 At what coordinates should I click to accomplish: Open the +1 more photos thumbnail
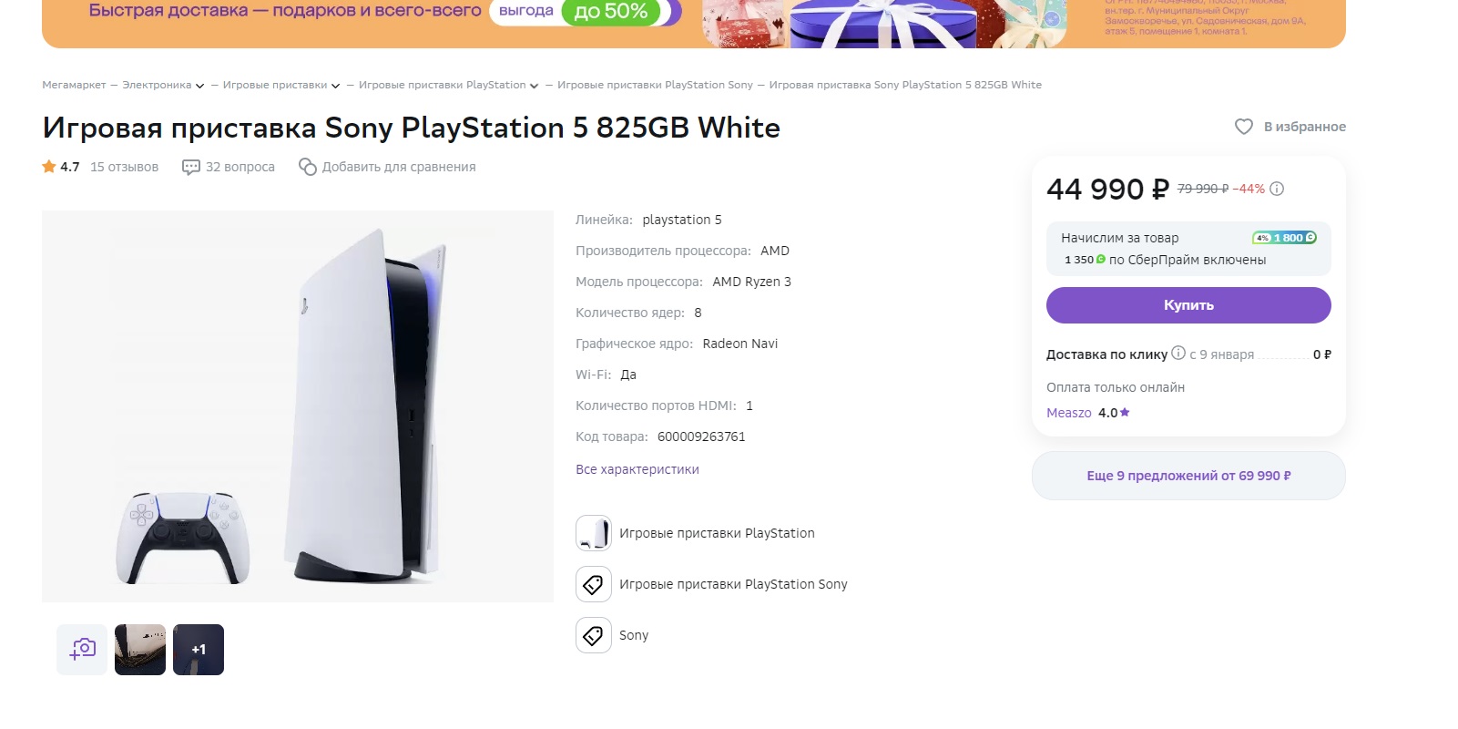click(199, 650)
